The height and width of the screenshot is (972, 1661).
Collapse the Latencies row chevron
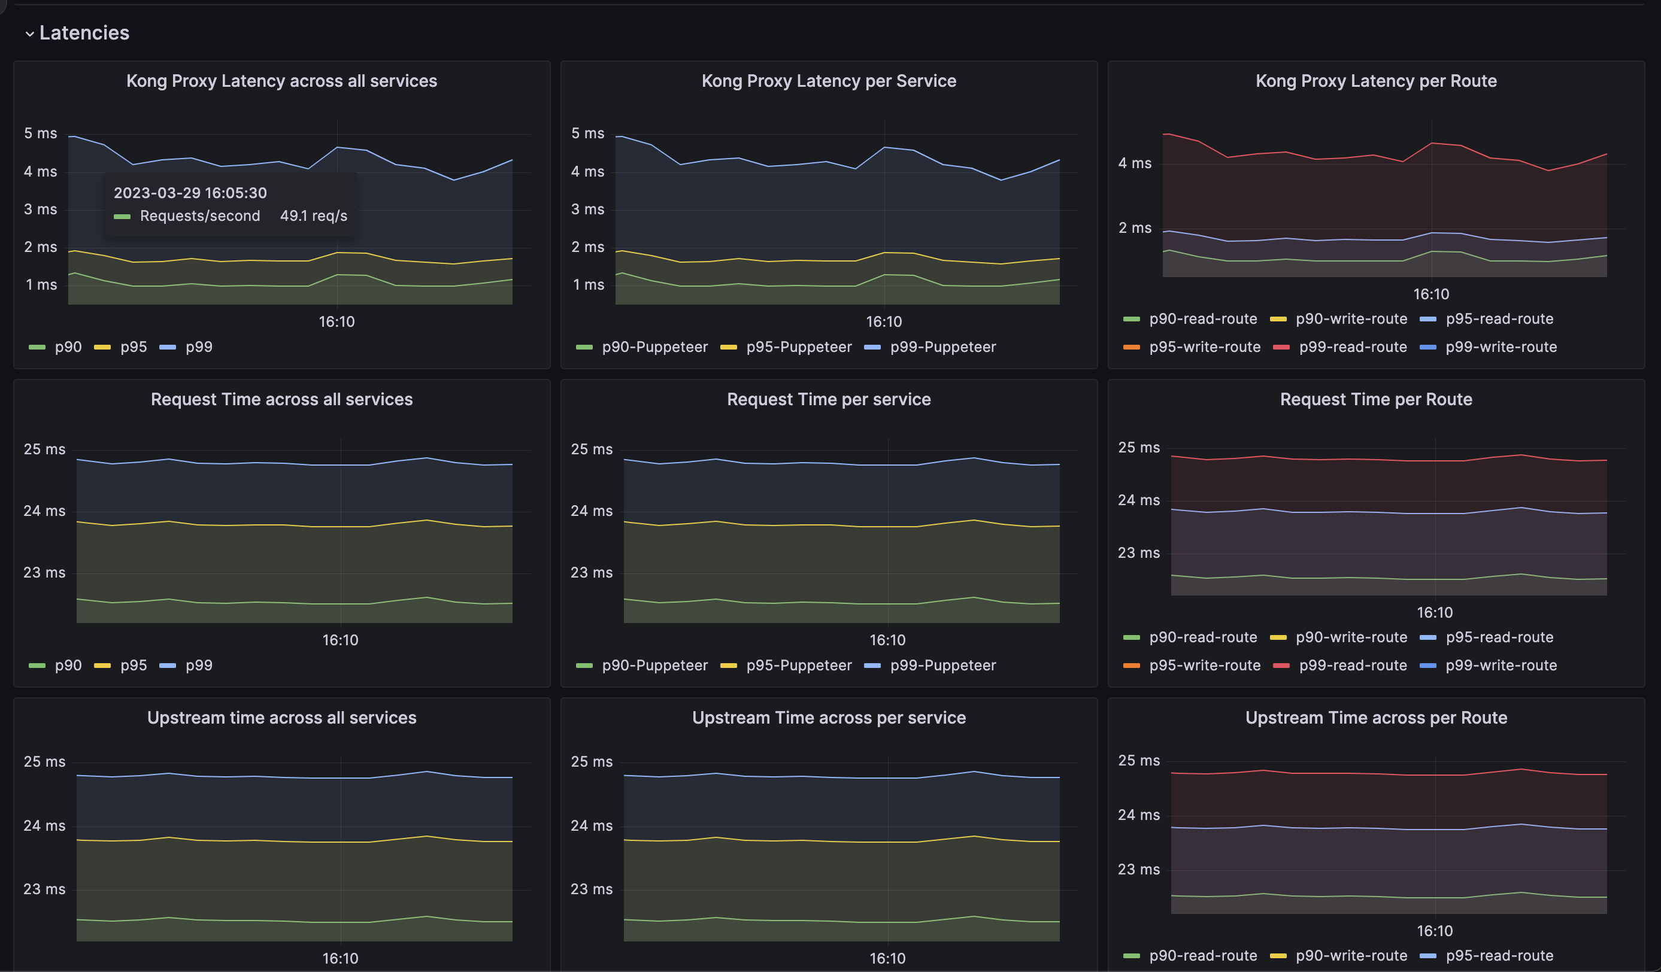(x=29, y=34)
